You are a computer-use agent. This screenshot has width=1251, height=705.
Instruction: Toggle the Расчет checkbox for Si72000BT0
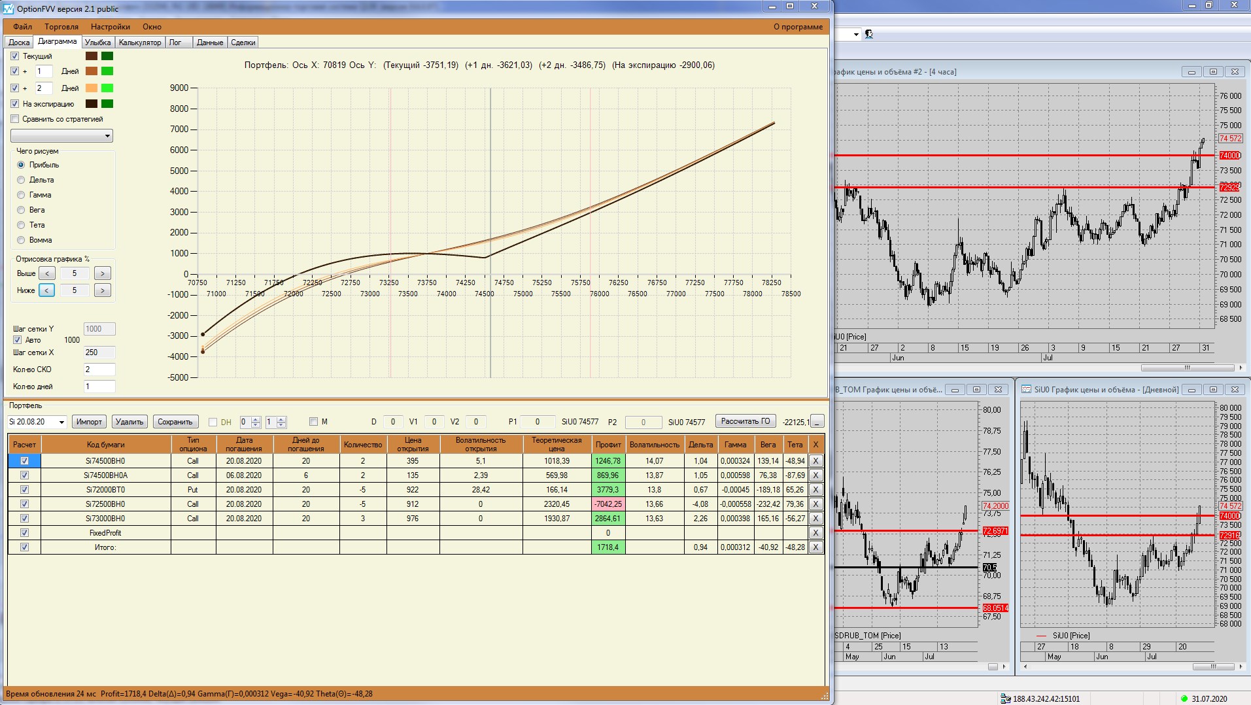(25, 490)
